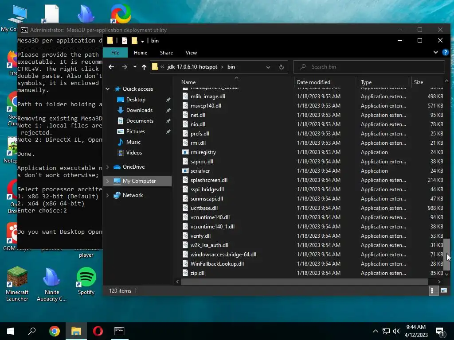
Task: Switch to command prompt taskbar icon
Action: click(119, 331)
